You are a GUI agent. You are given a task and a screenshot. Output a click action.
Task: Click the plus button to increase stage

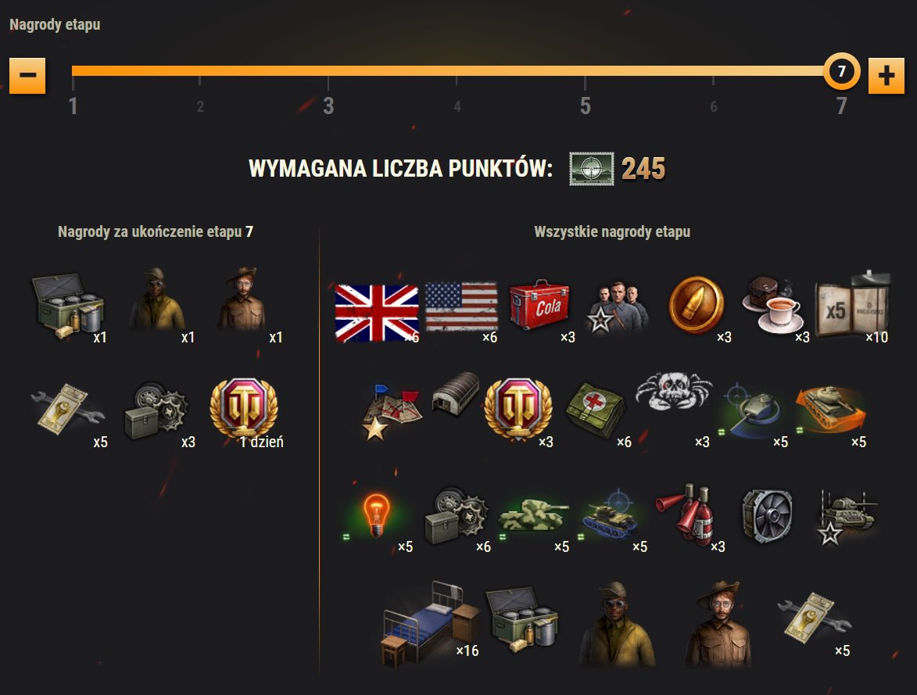[886, 76]
